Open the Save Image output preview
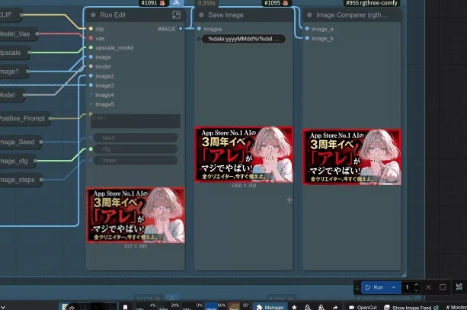This screenshot has width=467, height=310. (x=244, y=155)
